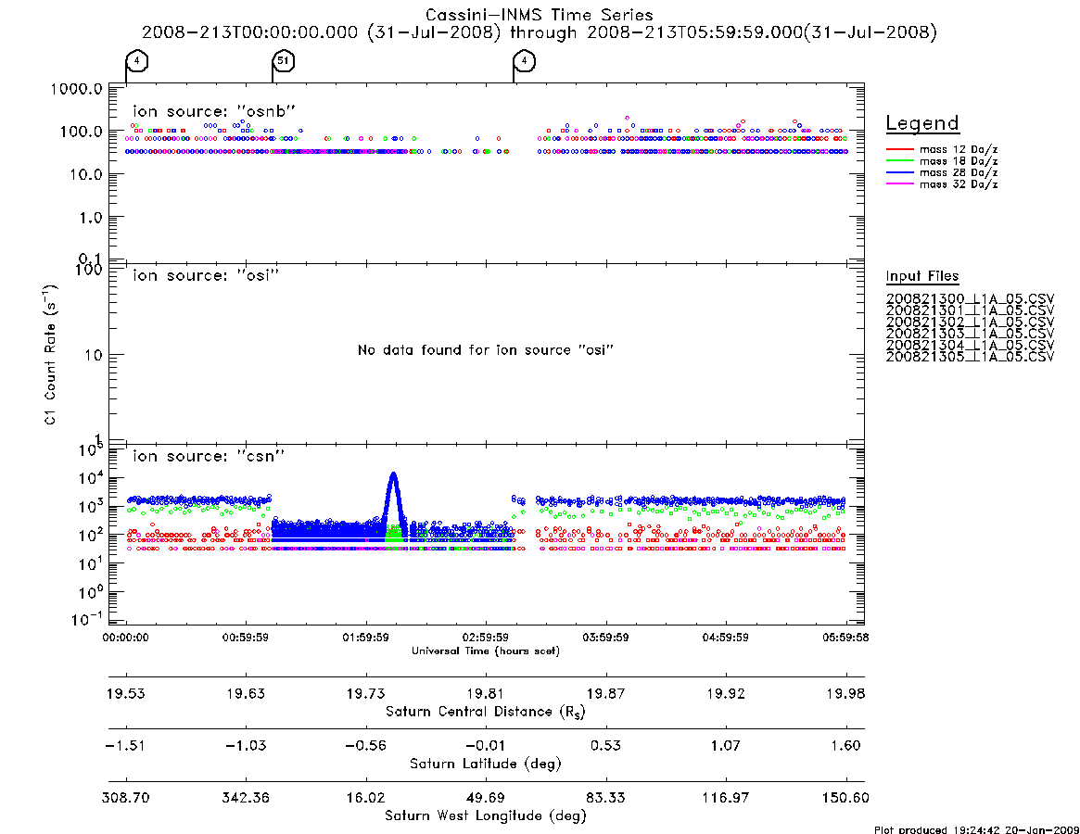The height and width of the screenshot is (834, 1080).
Task: Select input file 200821305_L1A_05.CSV
Action: pos(970,358)
